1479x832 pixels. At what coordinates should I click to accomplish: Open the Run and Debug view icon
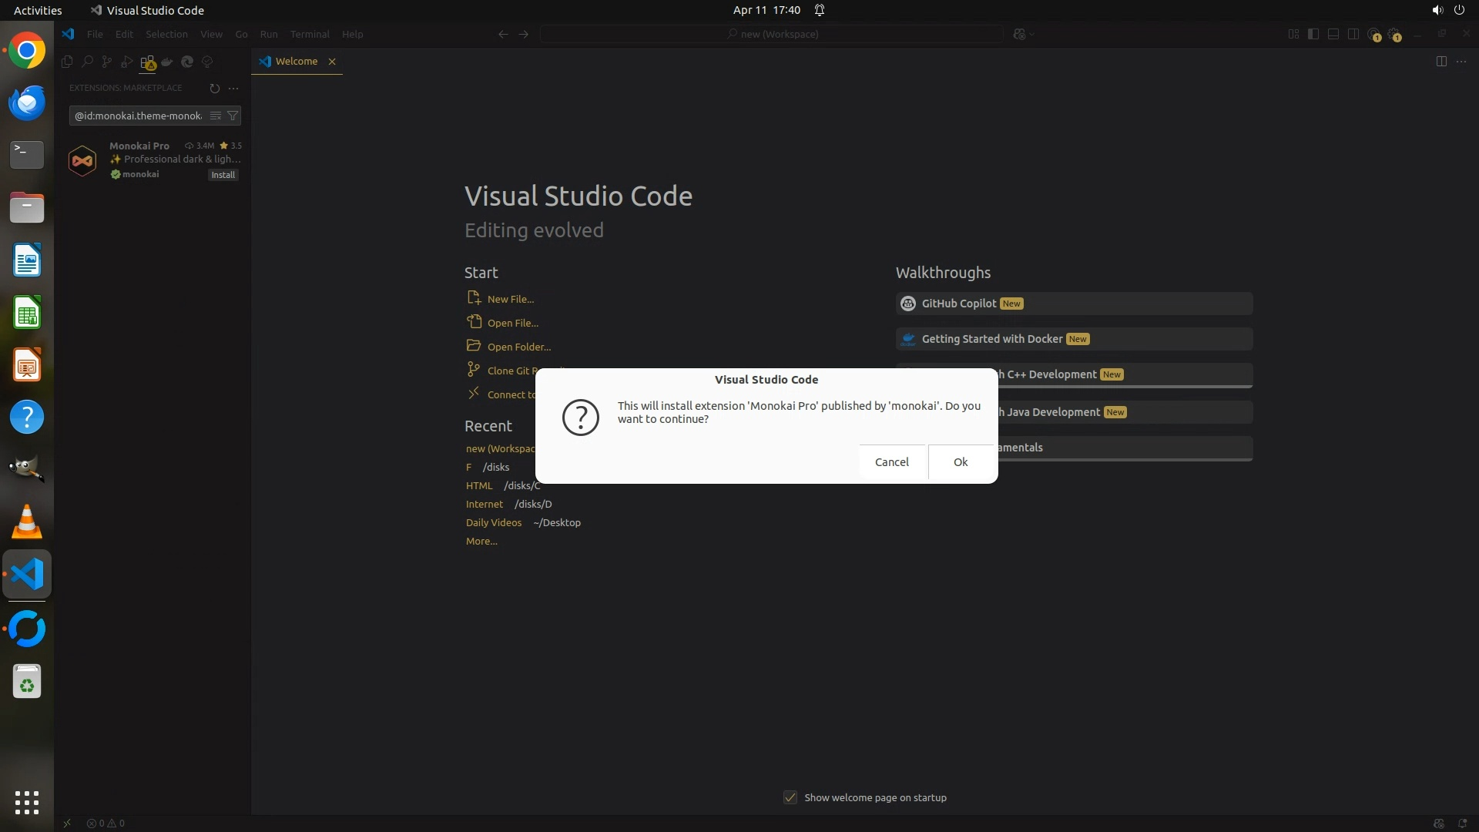(x=127, y=62)
